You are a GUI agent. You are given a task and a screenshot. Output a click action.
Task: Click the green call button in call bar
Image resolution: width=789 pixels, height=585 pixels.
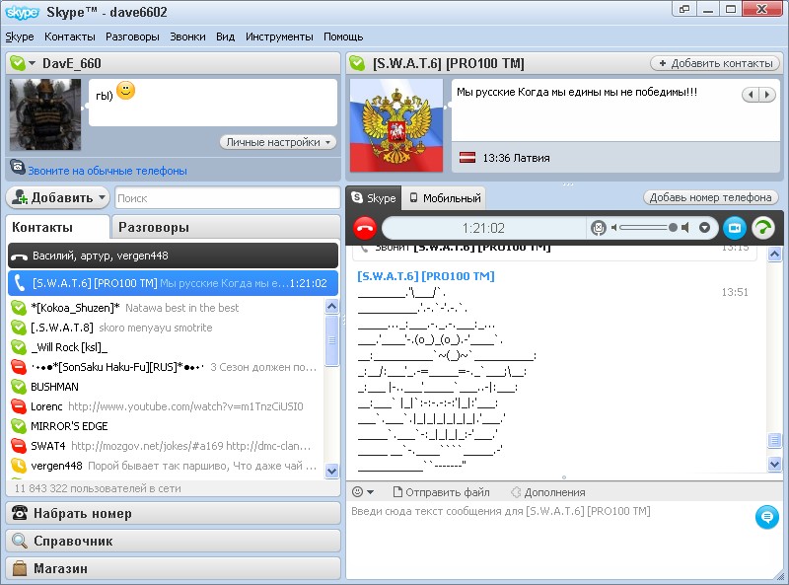762,228
